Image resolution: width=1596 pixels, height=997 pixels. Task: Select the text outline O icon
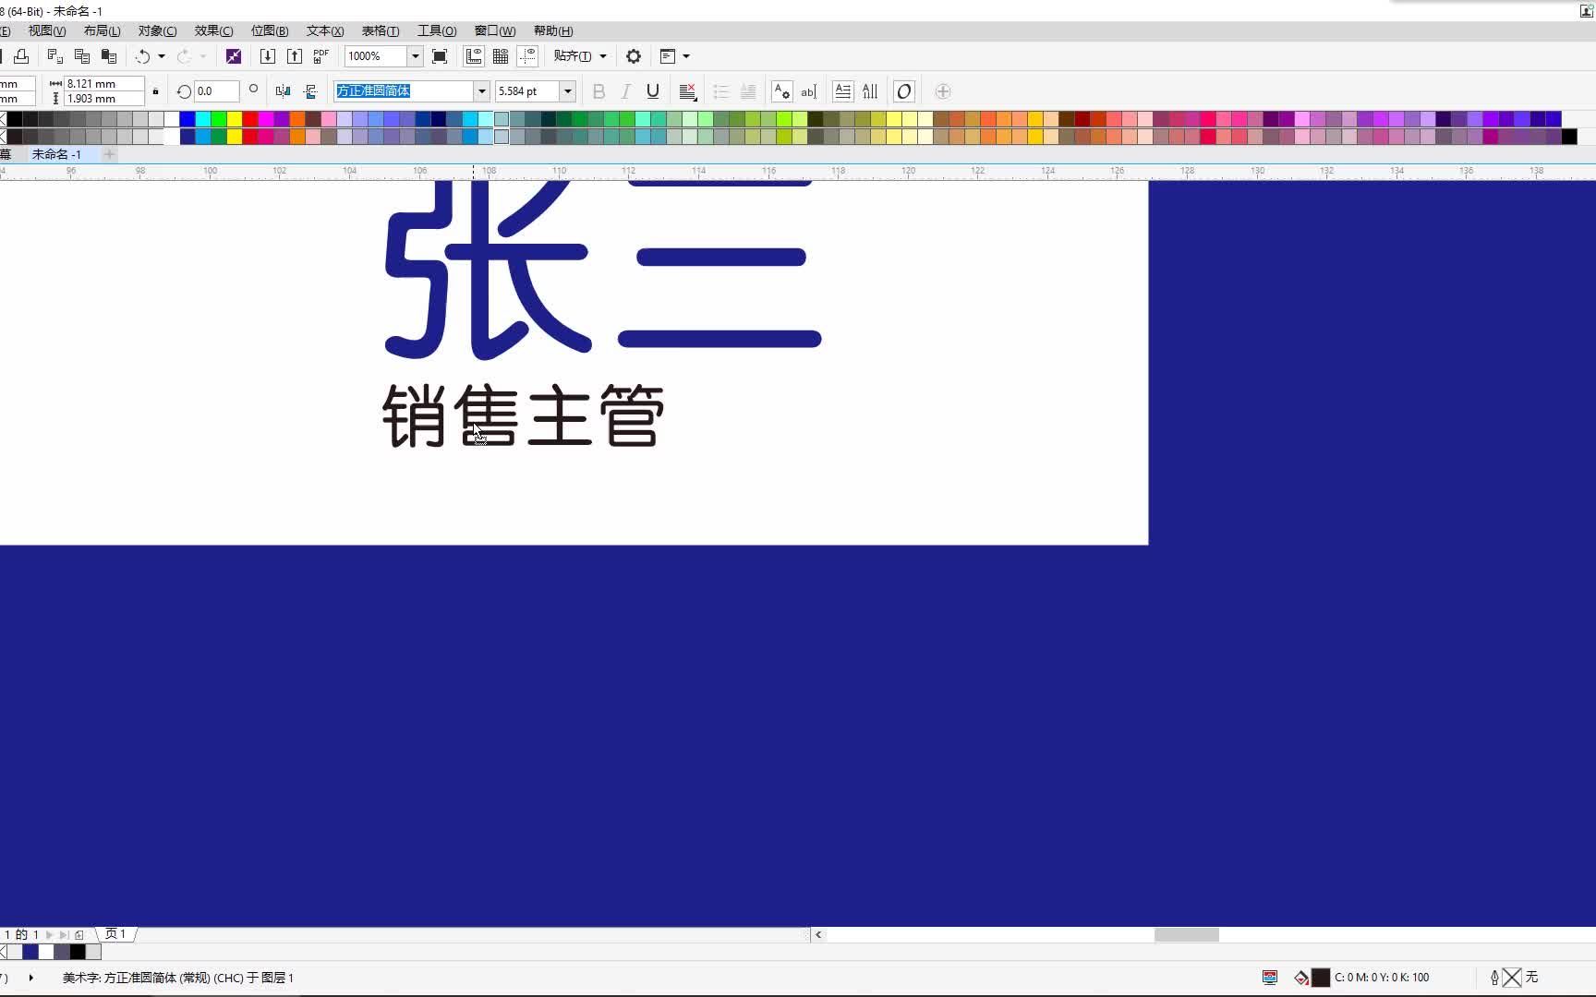[x=903, y=91]
